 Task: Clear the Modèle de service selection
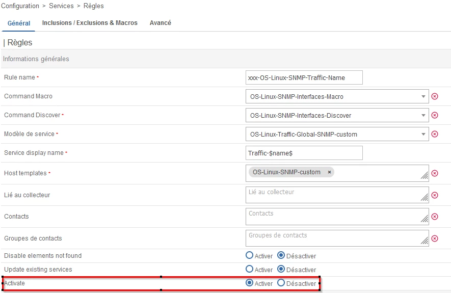pos(435,134)
